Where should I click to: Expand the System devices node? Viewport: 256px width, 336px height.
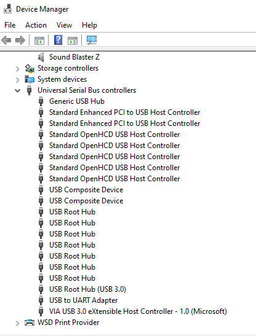[18, 80]
